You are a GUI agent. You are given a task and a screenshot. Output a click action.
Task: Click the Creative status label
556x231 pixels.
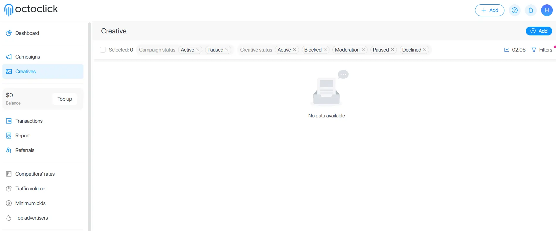pyautogui.click(x=256, y=50)
